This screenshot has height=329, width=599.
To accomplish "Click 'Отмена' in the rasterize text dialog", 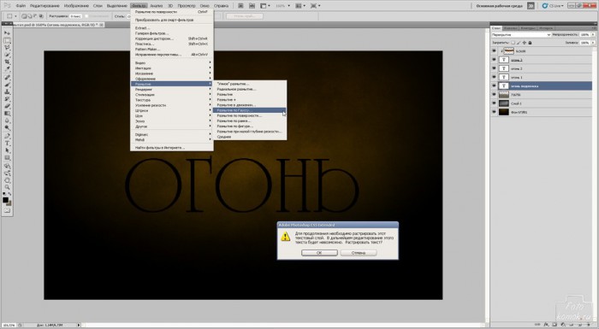I will coord(359,253).
